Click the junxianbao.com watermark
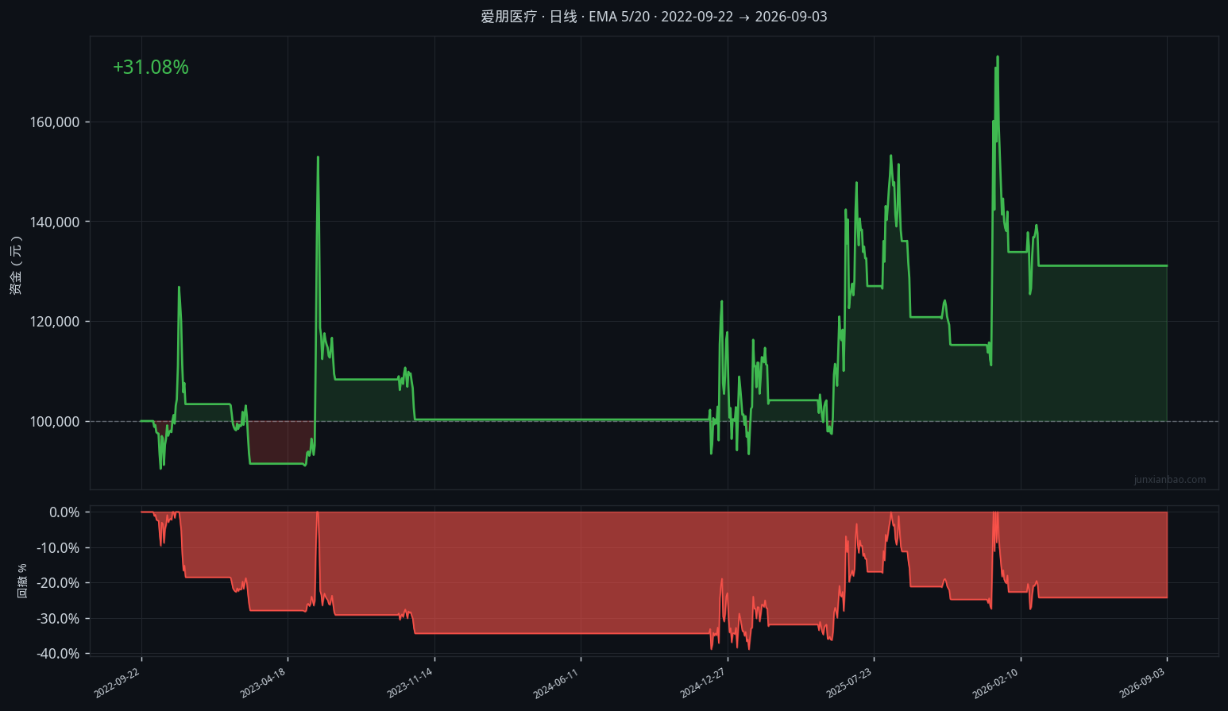This screenshot has width=1228, height=711. pyautogui.click(x=1170, y=480)
